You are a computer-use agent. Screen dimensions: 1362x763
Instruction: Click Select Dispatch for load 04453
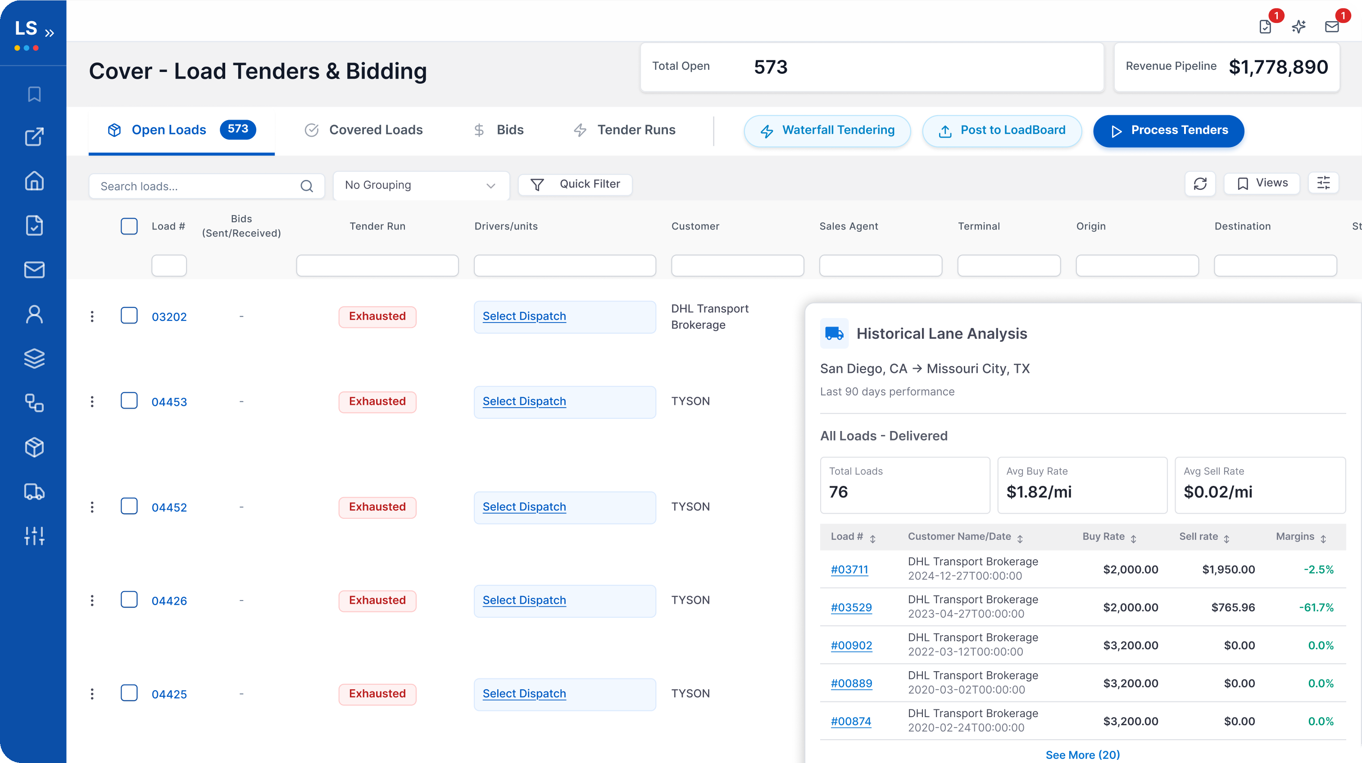coord(524,401)
